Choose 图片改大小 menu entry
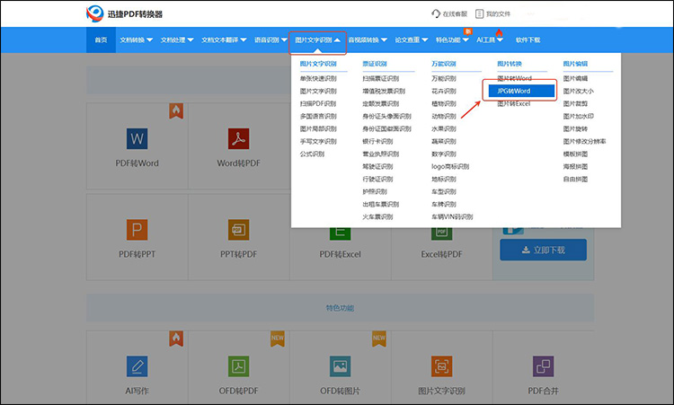This screenshot has width=674, height=405. 579,91
